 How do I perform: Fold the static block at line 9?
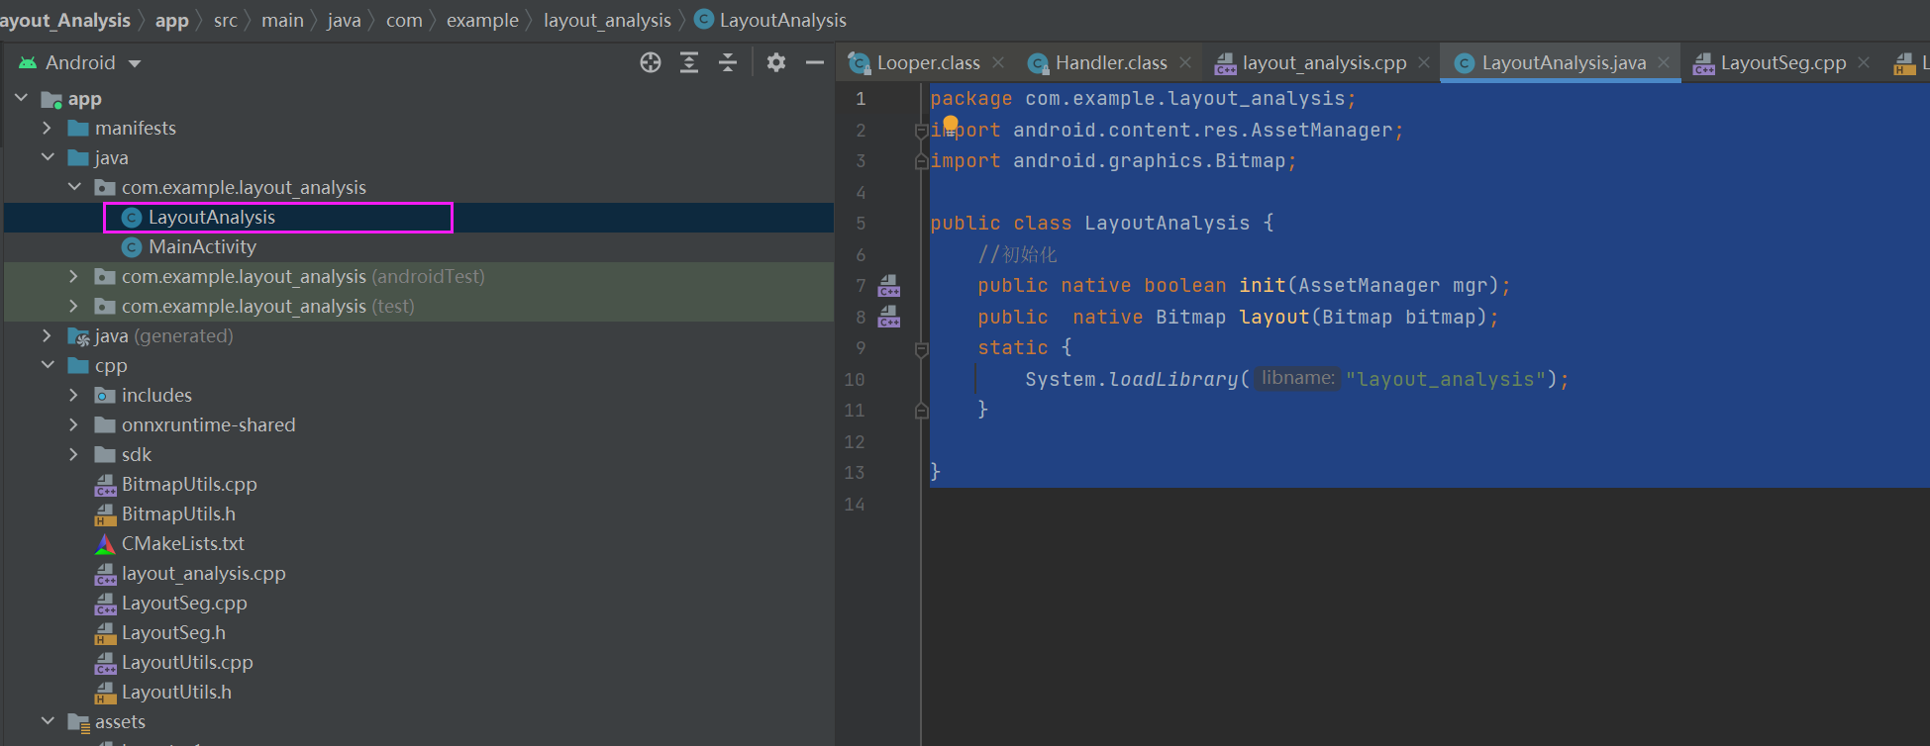[921, 348]
